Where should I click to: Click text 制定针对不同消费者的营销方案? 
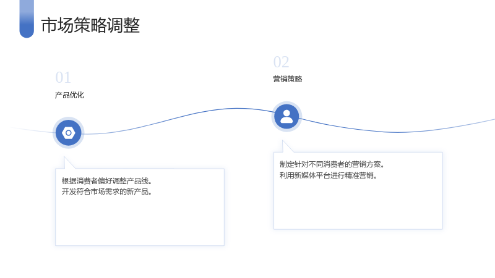click(332, 164)
